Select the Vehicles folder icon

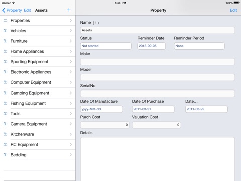(6, 31)
